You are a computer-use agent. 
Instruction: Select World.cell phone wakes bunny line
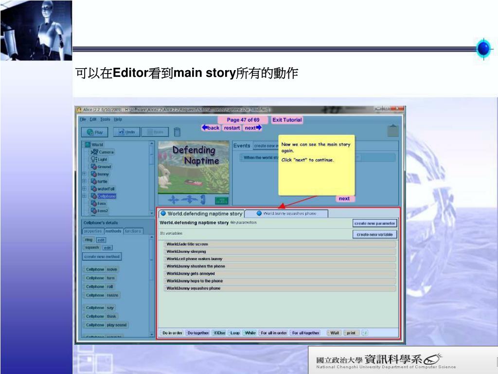[280, 259]
